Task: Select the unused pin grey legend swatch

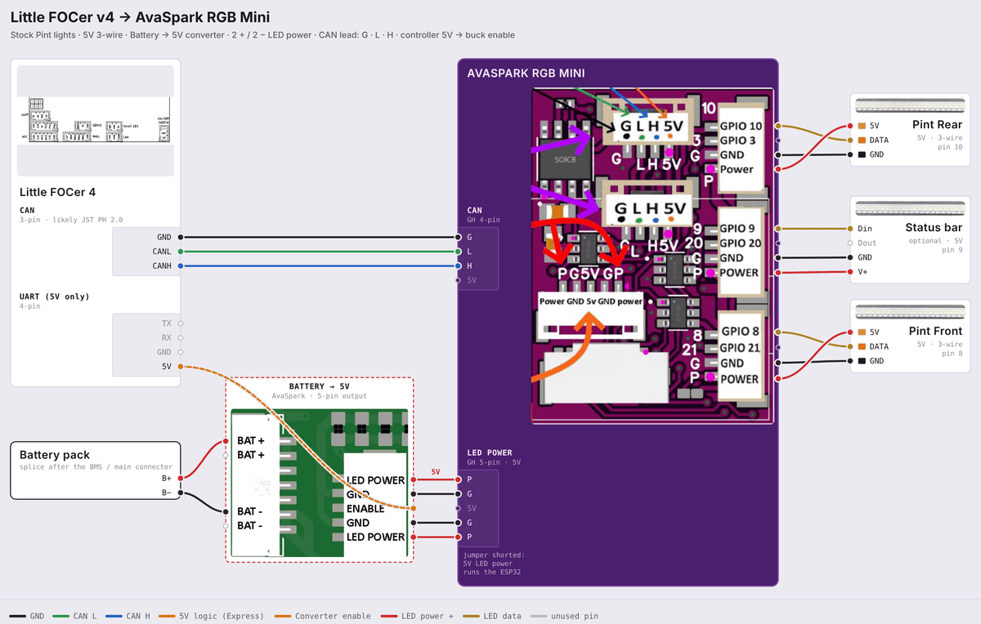Action: click(538, 616)
